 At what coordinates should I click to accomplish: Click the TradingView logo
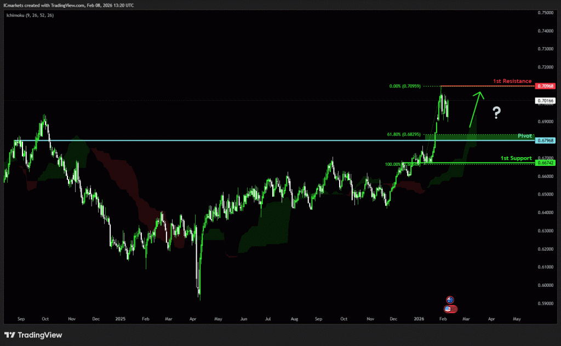[33, 335]
